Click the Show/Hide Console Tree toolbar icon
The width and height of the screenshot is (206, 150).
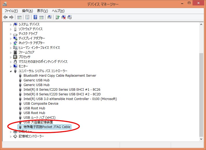(x=19, y=17)
